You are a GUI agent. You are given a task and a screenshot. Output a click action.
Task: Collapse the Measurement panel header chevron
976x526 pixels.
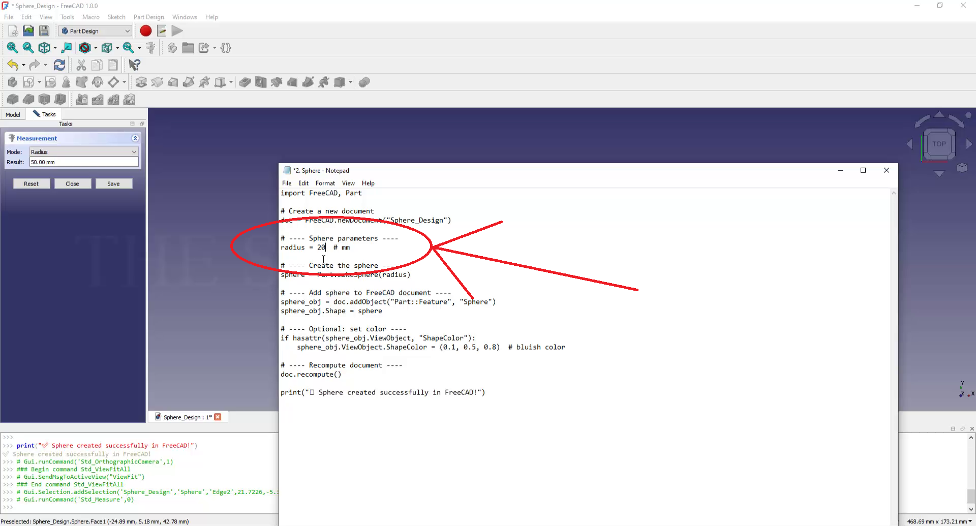click(x=135, y=138)
